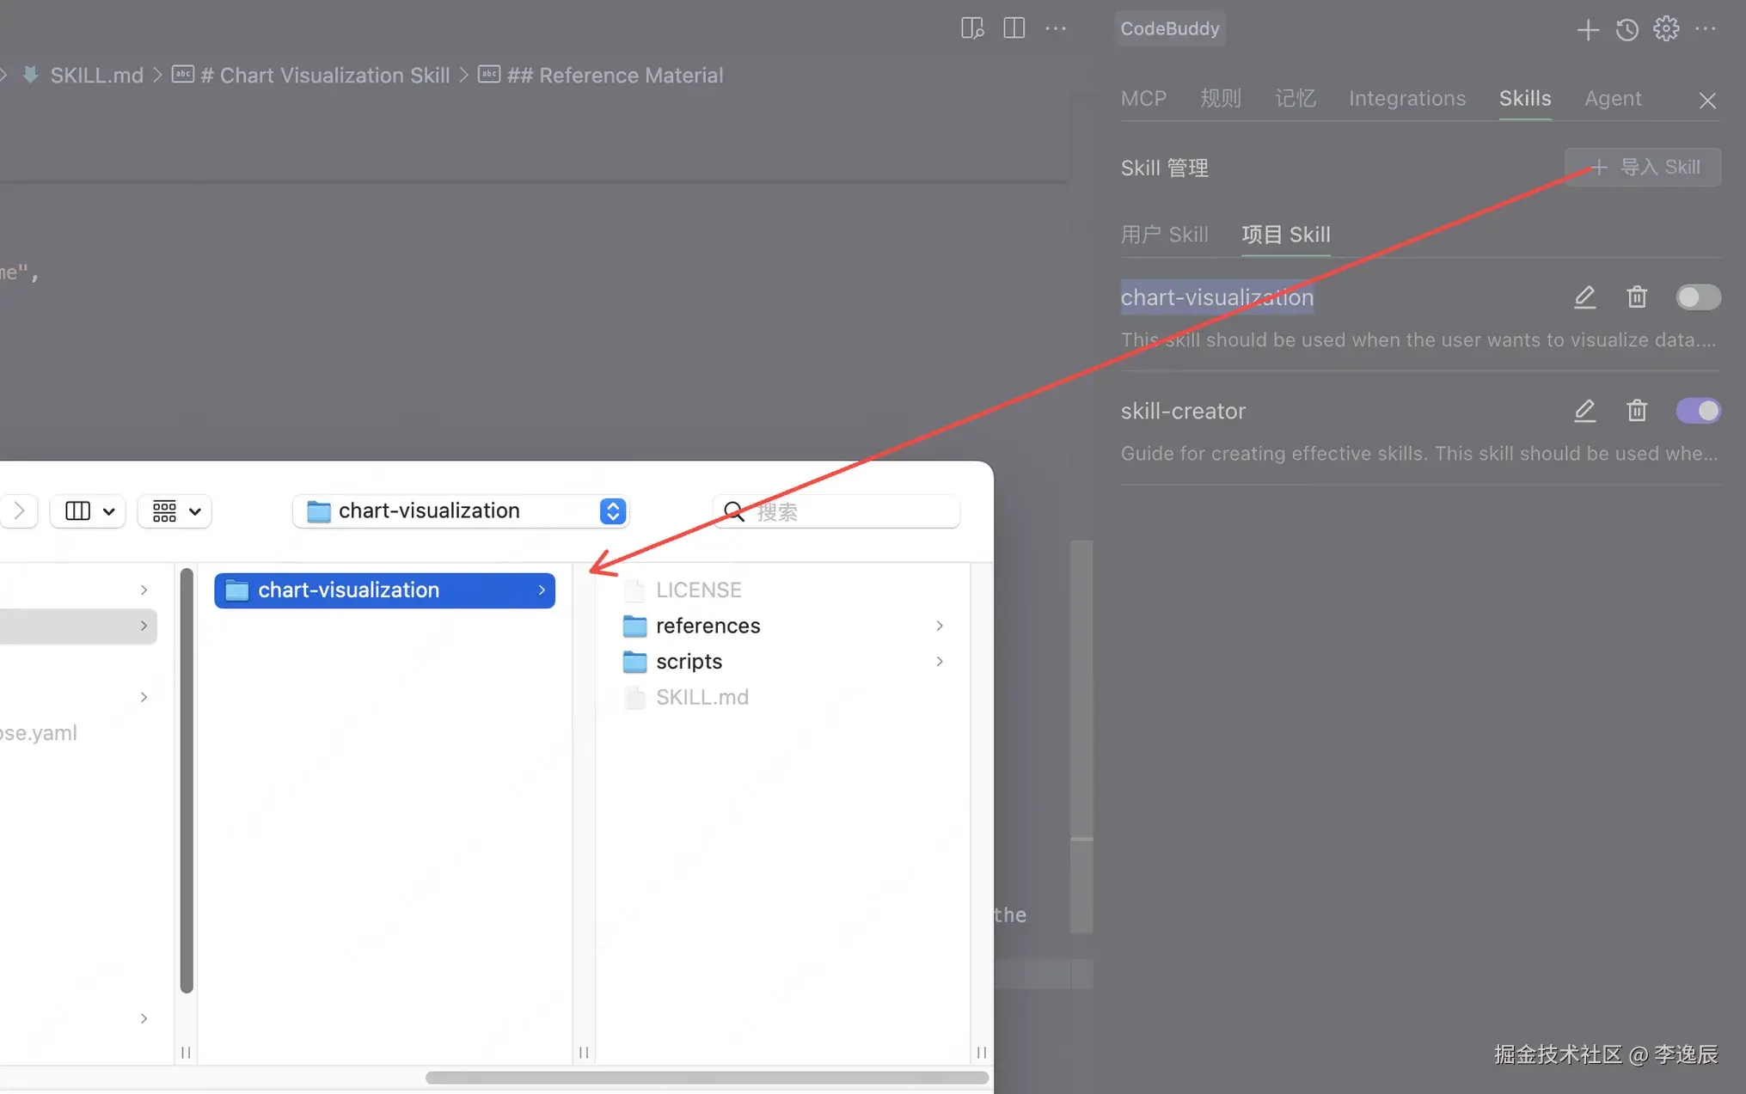Click the split editor layout icon

point(1014,28)
